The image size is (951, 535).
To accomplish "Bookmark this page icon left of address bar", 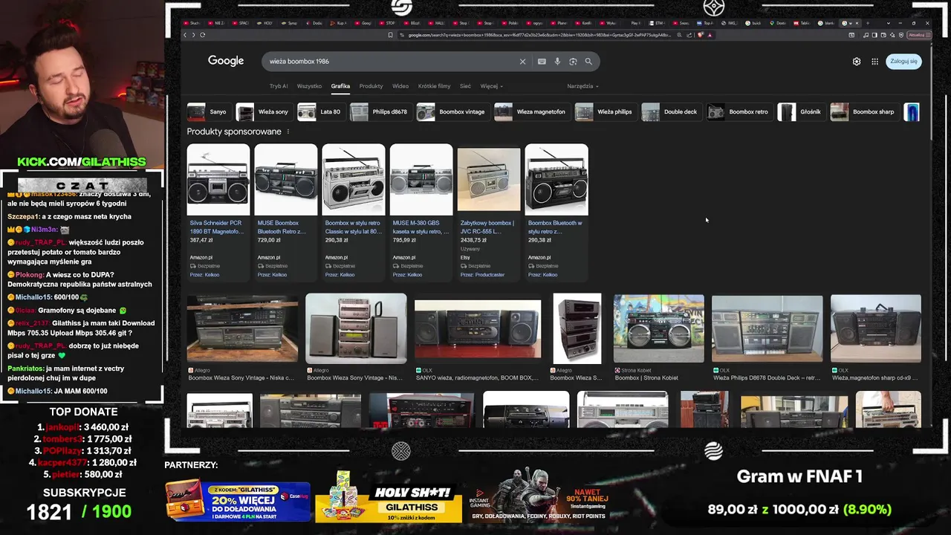I will pyautogui.click(x=391, y=35).
